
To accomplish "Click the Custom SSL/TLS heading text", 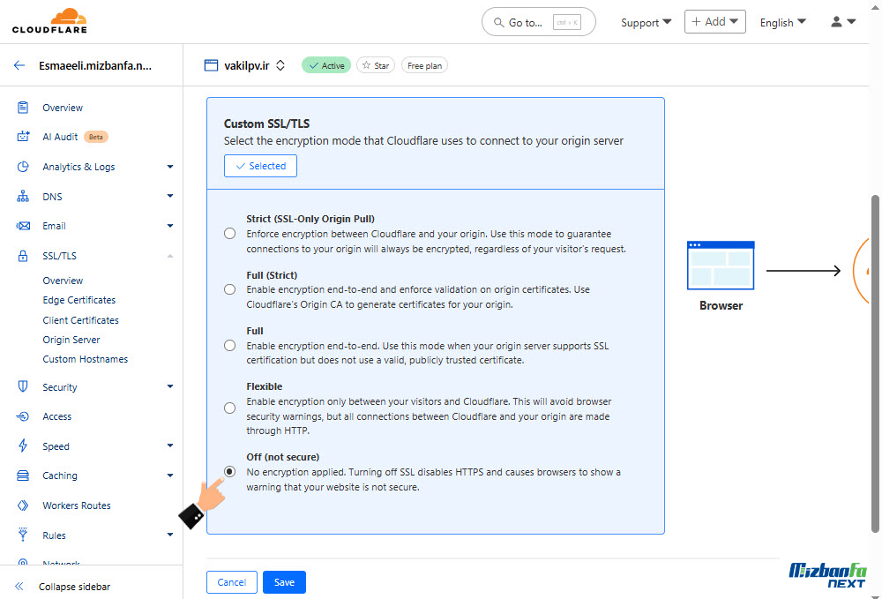I will [x=266, y=124].
